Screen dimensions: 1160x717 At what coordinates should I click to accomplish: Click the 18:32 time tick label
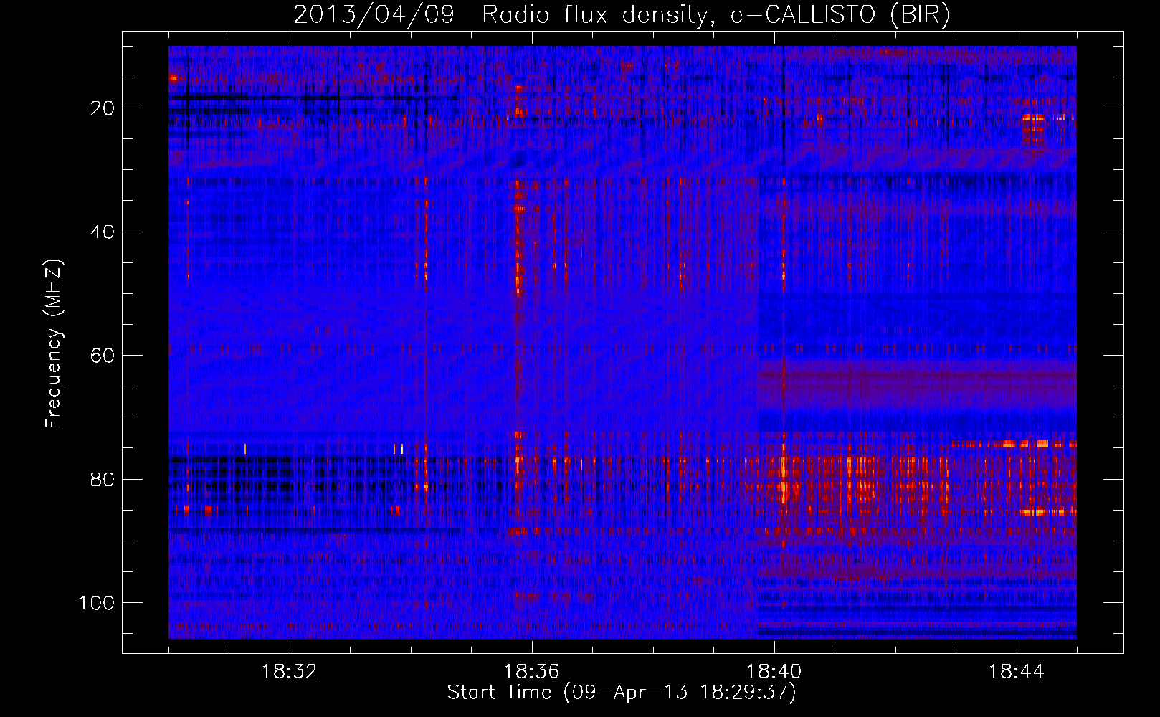coord(289,672)
